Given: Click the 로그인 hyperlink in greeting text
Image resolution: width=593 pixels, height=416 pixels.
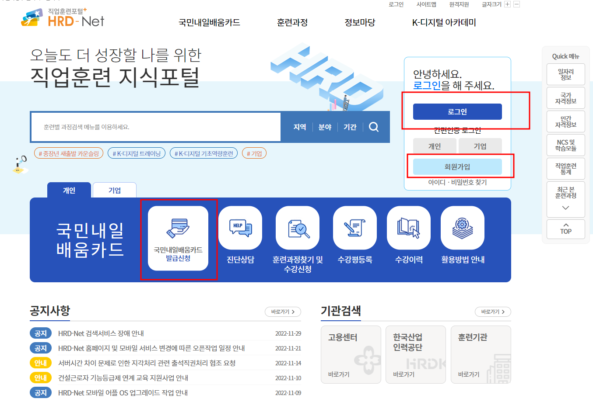Looking at the screenshot, I should pos(427,85).
